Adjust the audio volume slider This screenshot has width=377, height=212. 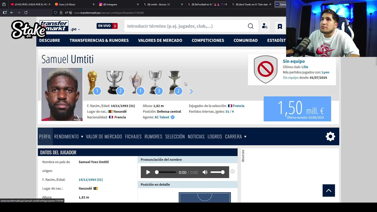[217, 172]
